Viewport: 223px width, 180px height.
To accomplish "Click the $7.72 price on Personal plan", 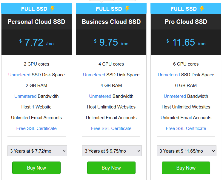I will (x=34, y=42).
